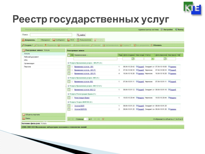Click the Связать toolbar button
Screen dimensions: 205x154
point(95,45)
